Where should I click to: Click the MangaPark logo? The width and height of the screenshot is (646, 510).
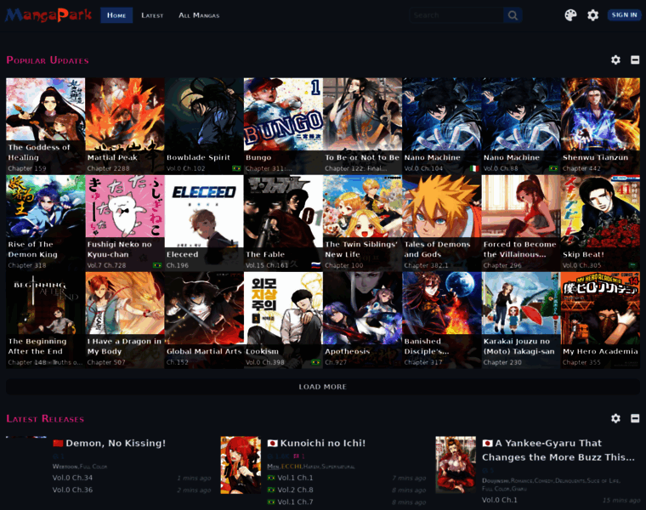coord(48,15)
